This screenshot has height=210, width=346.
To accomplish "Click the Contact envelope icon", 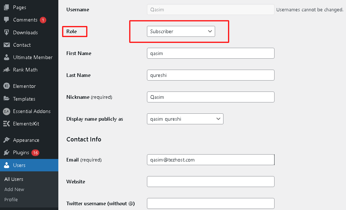I will (x=7, y=45).
